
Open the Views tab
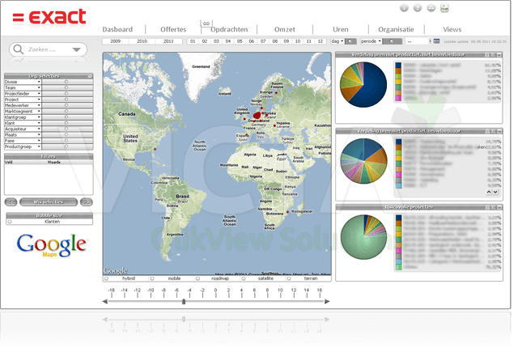click(452, 29)
